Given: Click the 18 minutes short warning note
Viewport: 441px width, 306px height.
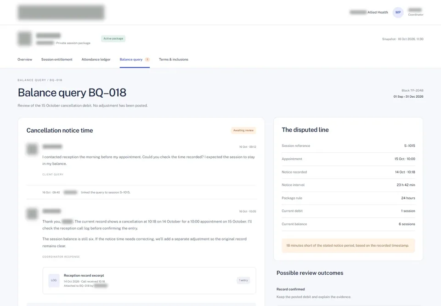Looking at the screenshot, I should 348,245.
